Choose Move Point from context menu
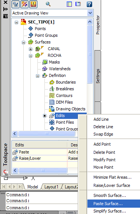 tap(103, 167)
